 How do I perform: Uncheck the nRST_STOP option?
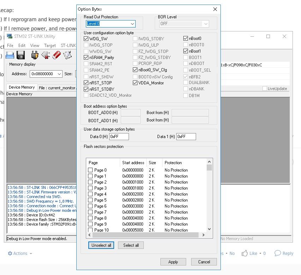(x=86, y=83)
